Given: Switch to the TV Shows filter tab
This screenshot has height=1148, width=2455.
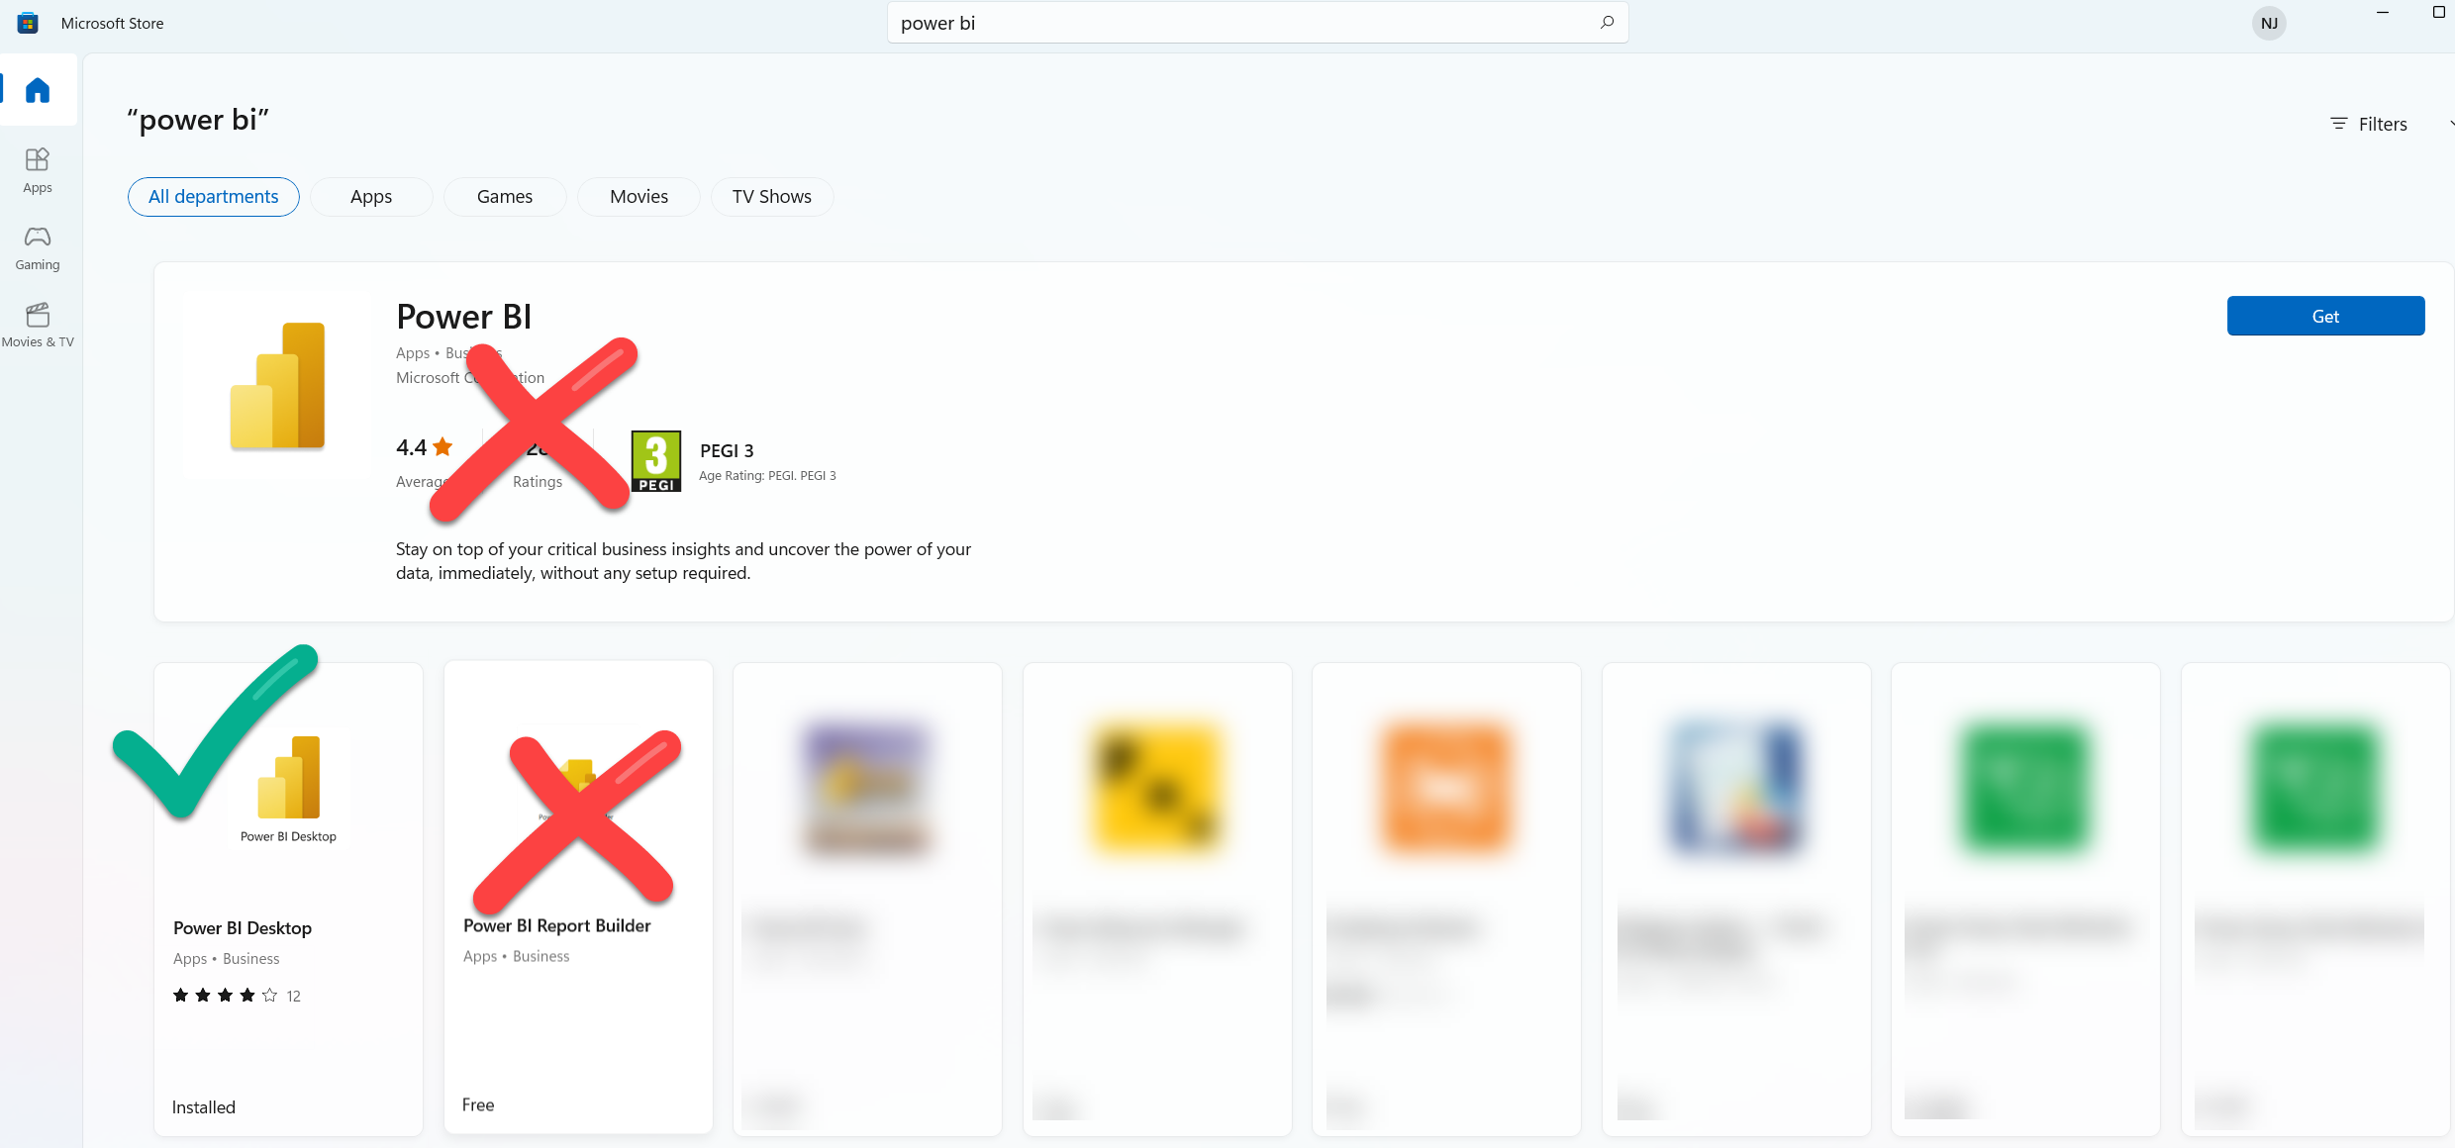Looking at the screenshot, I should 772,196.
